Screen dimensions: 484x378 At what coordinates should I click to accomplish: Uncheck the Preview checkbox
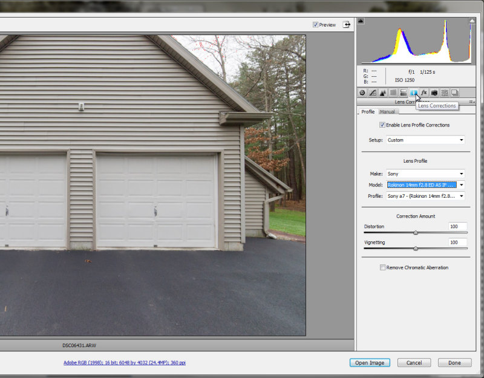(315, 25)
